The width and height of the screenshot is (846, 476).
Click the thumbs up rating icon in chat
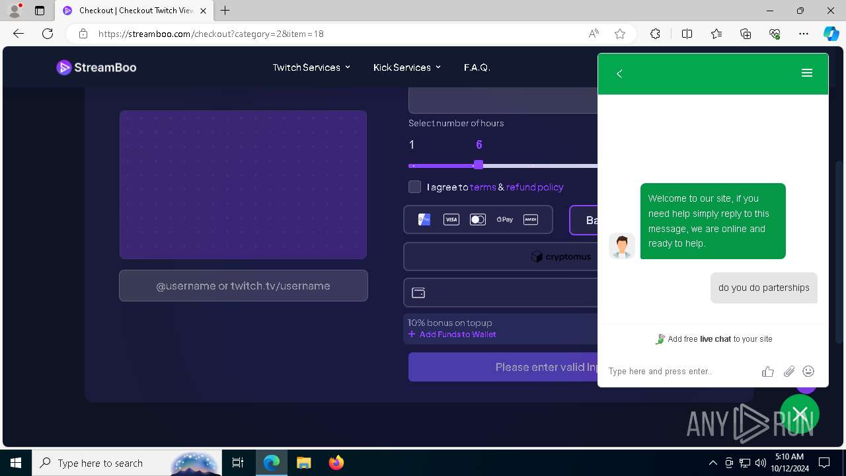(767, 372)
